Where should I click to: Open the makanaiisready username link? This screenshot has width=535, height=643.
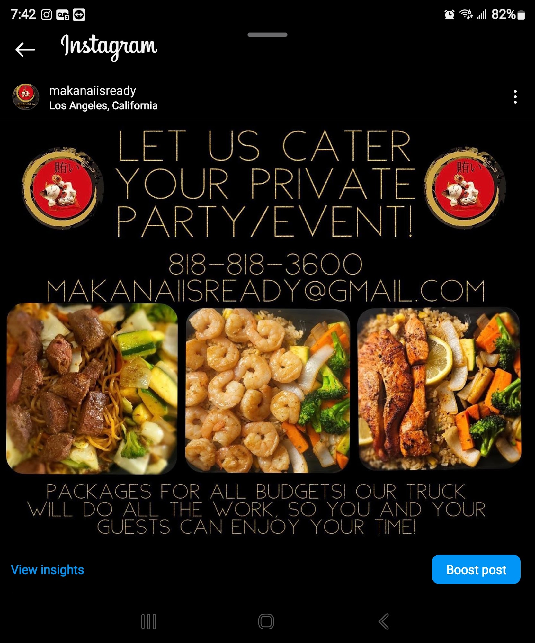93,91
